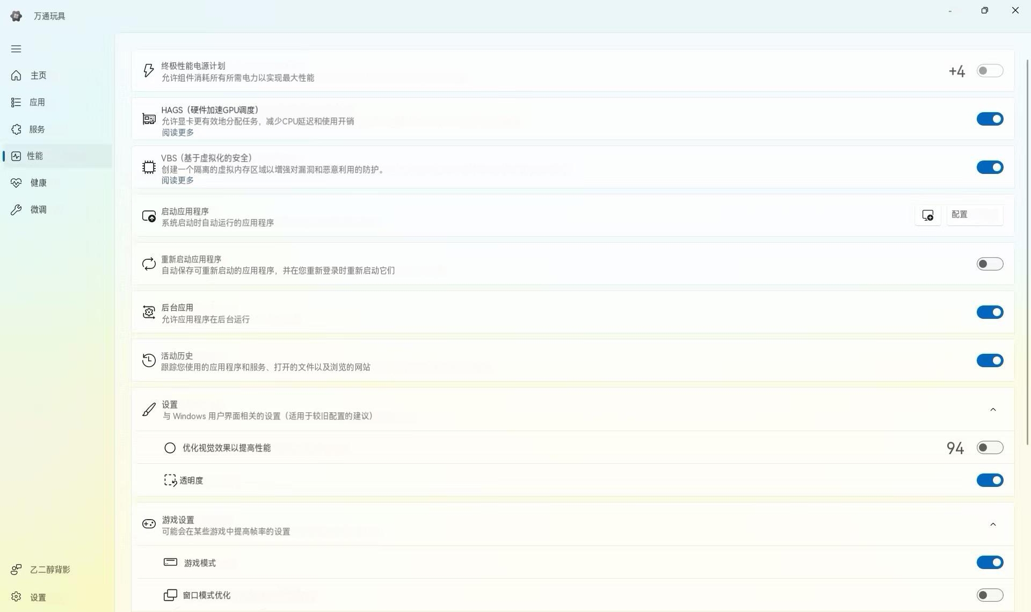Click the 万通玩具 app logo icon

pos(16,16)
